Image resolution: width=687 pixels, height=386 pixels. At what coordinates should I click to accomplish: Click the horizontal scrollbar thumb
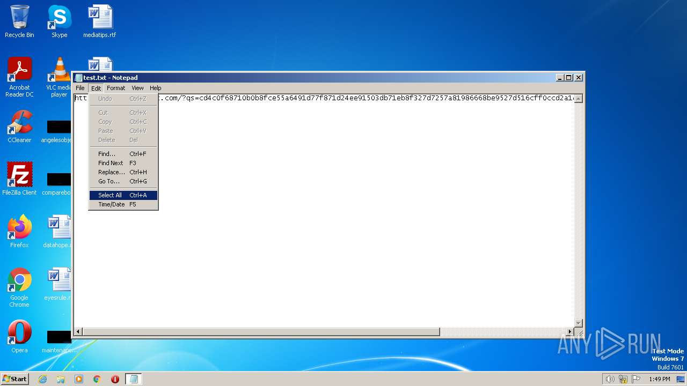(261, 332)
